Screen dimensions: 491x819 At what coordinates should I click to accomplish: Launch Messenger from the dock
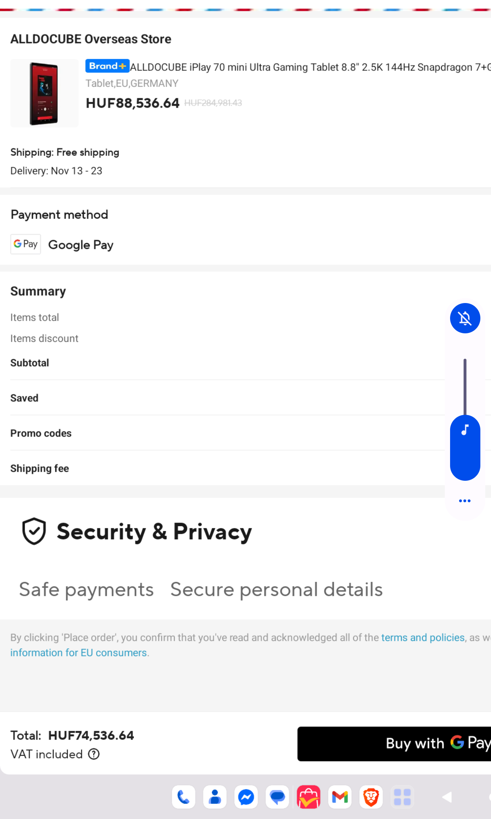click(246, 797)
